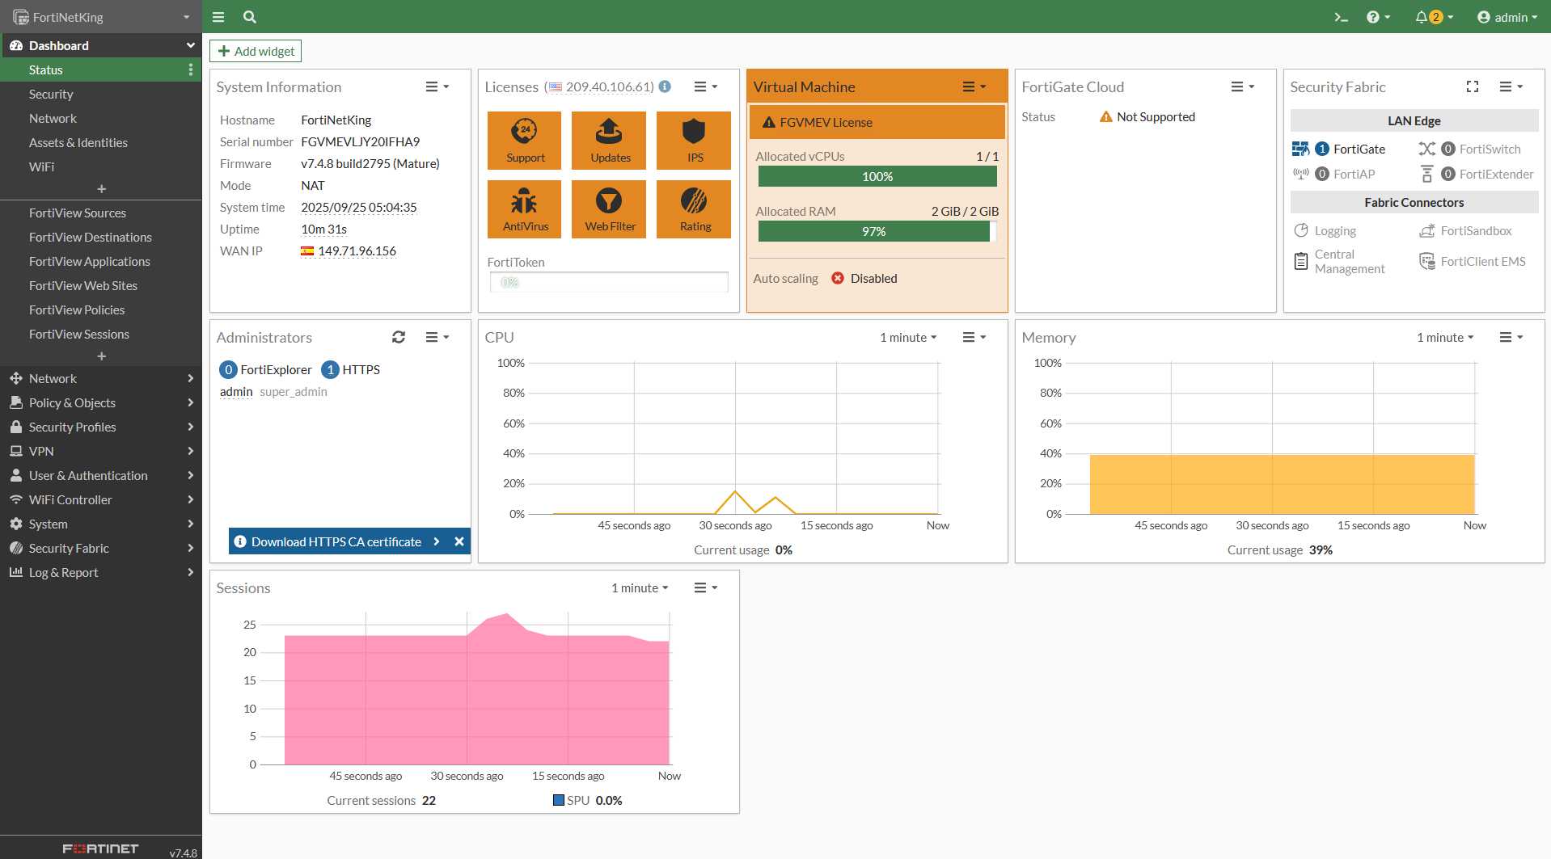
Task: Open the FortiView Policies monitor
Action: pos(101,309)
